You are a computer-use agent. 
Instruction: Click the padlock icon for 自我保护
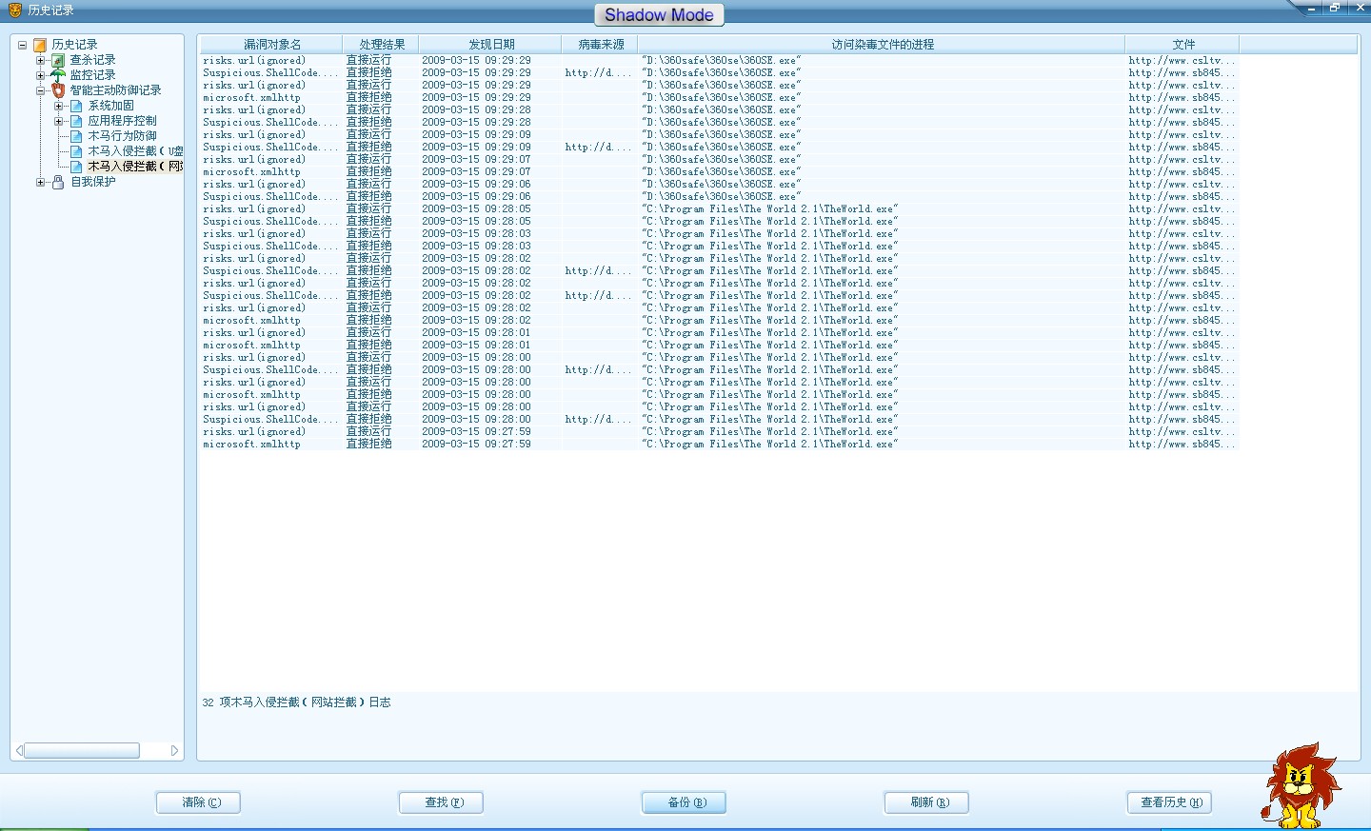(x=58, y=182)
